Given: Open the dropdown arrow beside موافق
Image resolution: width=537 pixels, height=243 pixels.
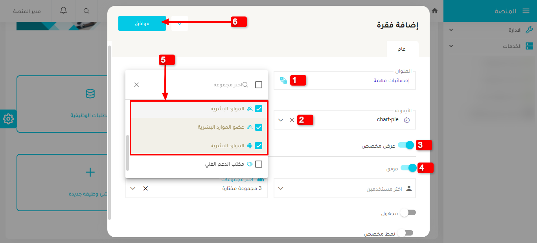Looking at the screenshot, I should 179,24.
